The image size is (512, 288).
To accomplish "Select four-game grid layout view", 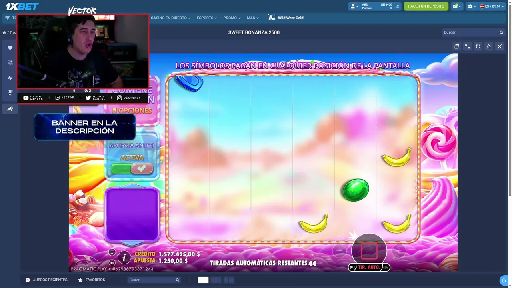I will (x=229, y=280).
